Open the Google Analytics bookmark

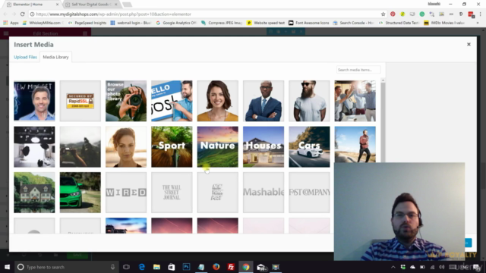[x=177, y=23]
